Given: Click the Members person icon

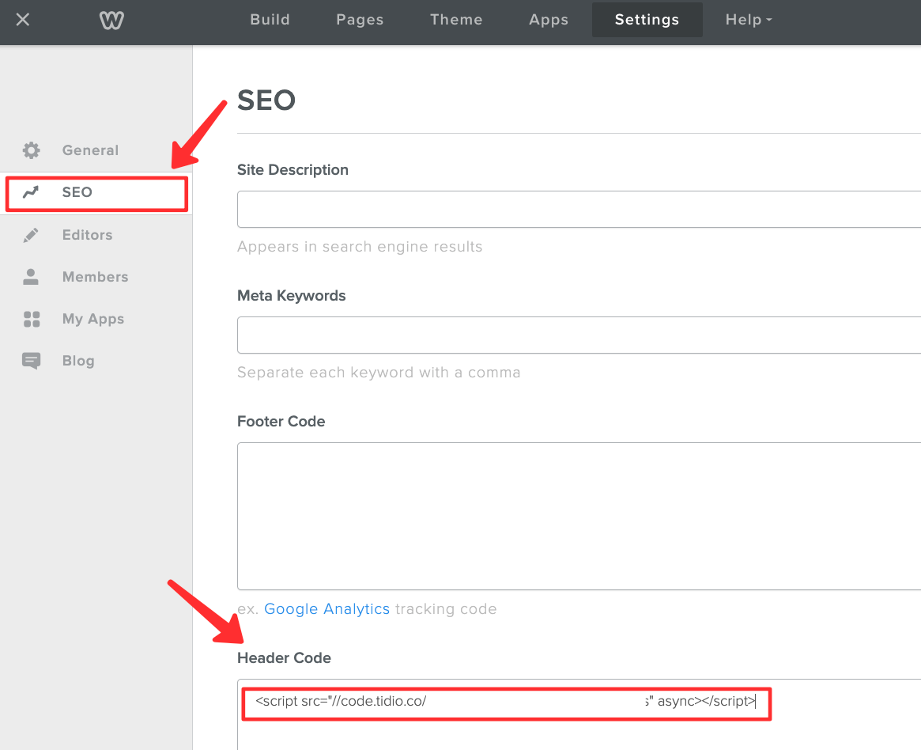Looking at the screenshot, I should click(31, 277).
